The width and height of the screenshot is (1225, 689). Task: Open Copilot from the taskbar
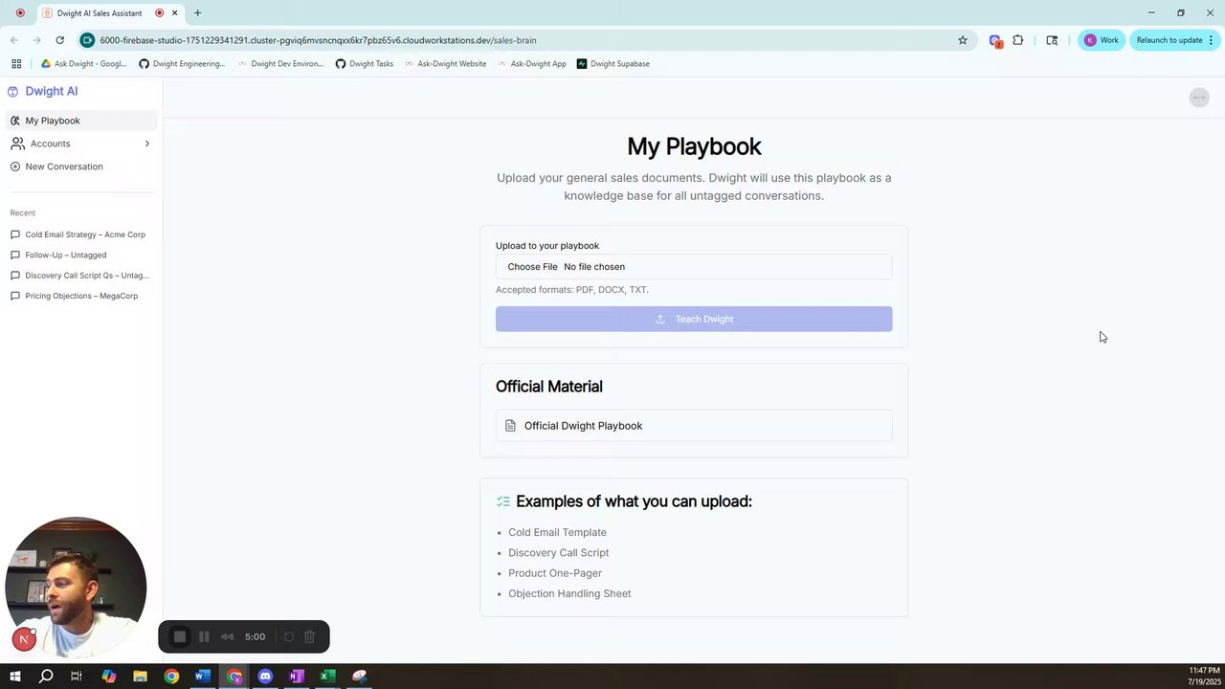point(108,677)
